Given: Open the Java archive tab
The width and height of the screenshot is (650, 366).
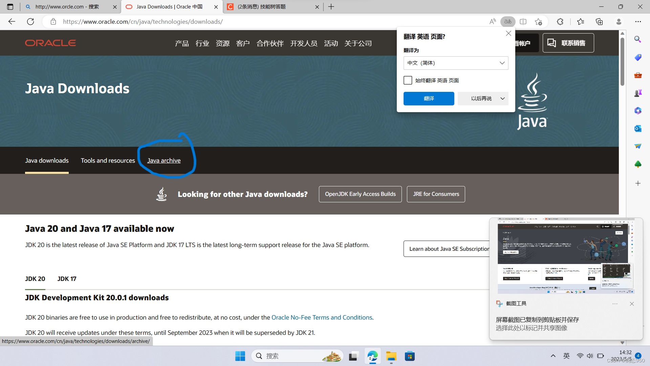Looking at the screenshot, I should (x=164, y=161).
